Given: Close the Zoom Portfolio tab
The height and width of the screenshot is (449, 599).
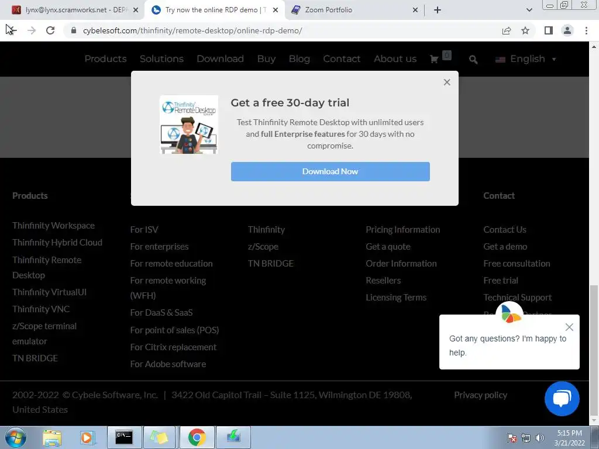Looking at the screenshot, I should [x=415, y=10].
